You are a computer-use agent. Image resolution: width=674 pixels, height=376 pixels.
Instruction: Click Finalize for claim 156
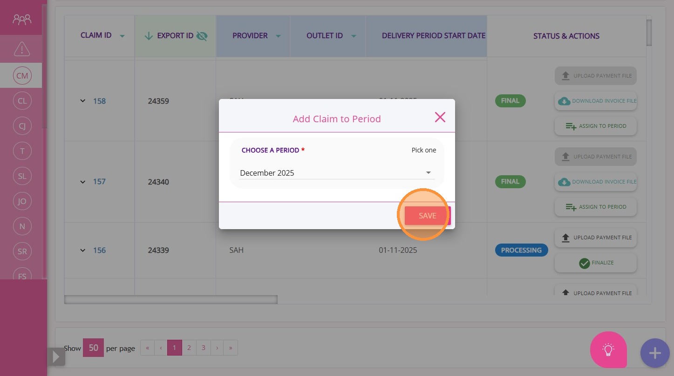coord(595,263)
